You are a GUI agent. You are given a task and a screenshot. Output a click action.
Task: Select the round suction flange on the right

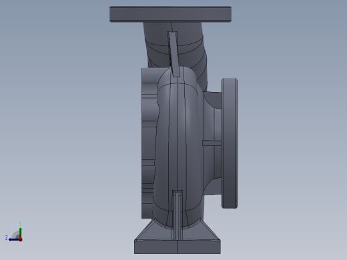coord(230,143)
